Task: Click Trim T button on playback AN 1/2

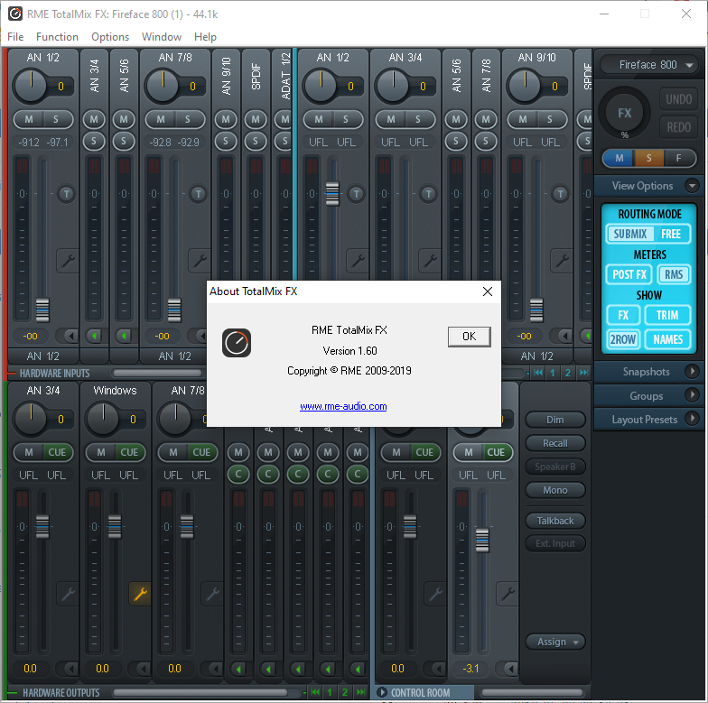Action: 356,194
